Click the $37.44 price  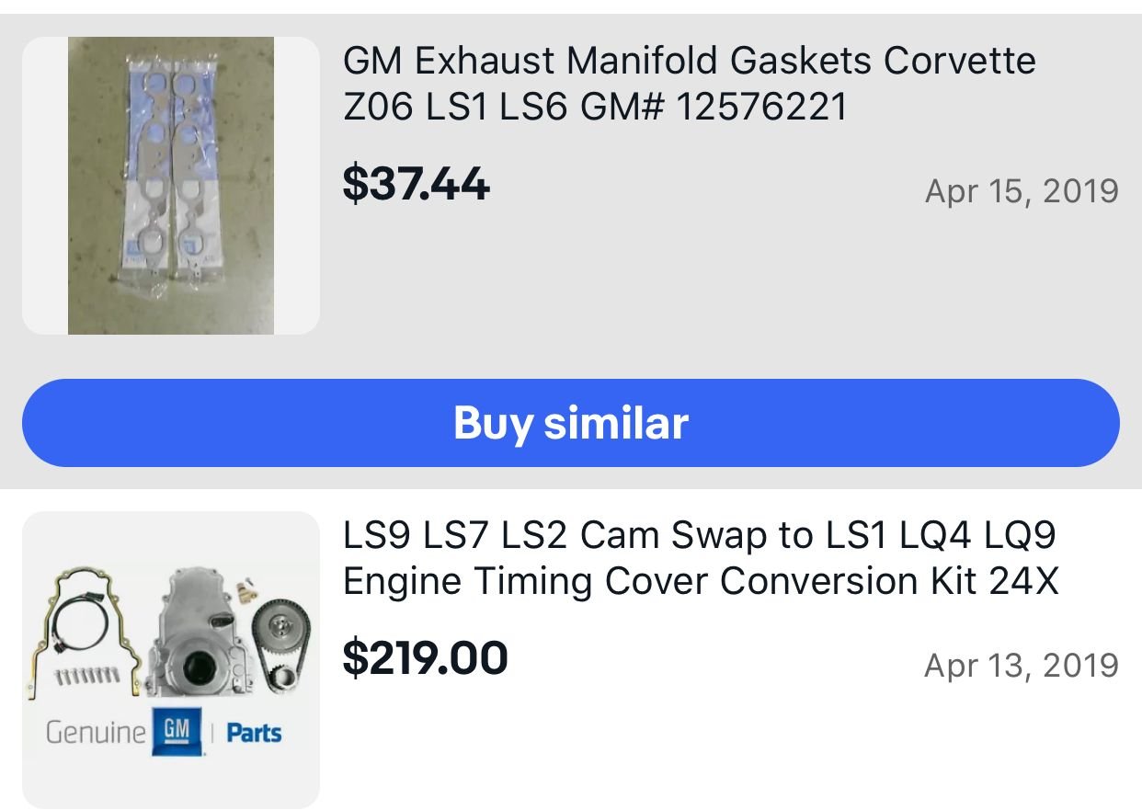tap(416, 183)
